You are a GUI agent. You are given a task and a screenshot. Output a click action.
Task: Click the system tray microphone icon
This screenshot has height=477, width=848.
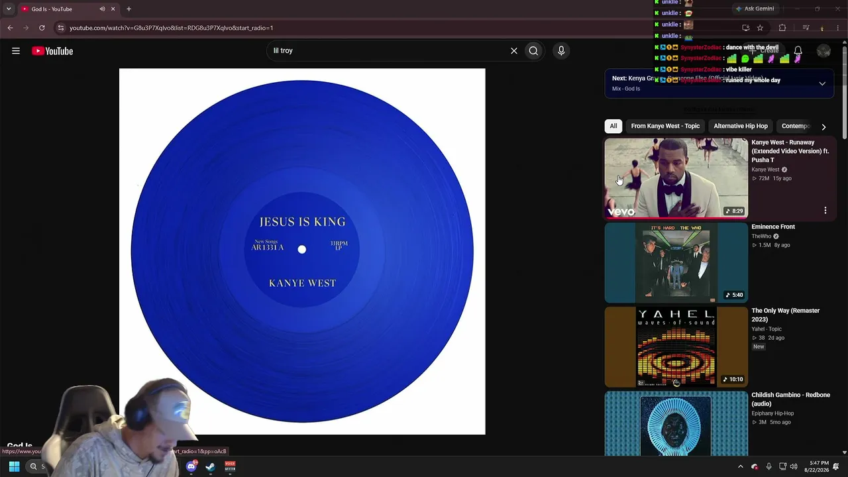coord(768,466)
